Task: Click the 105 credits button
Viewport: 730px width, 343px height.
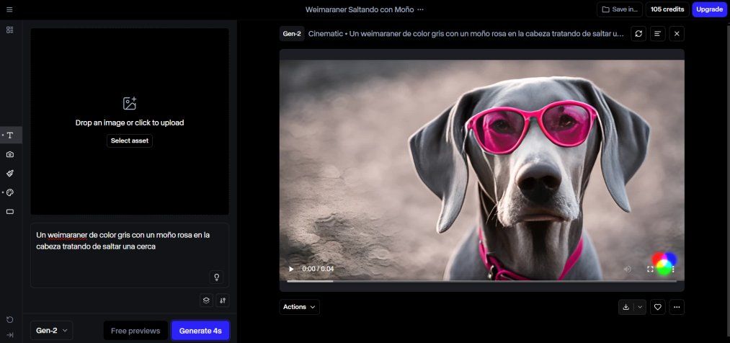Action: tap(667, 9)
